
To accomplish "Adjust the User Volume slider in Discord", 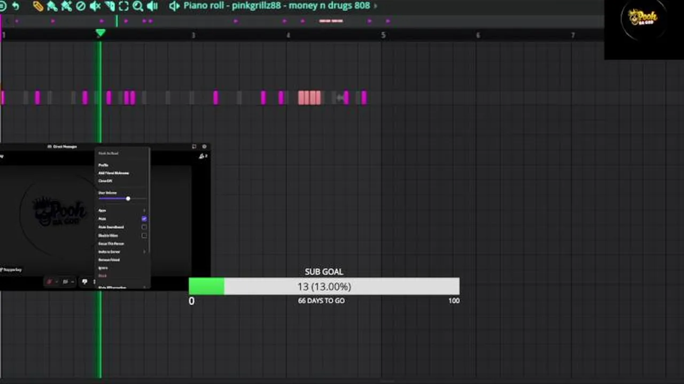I will pyautogui.click(x=122, y=198).
